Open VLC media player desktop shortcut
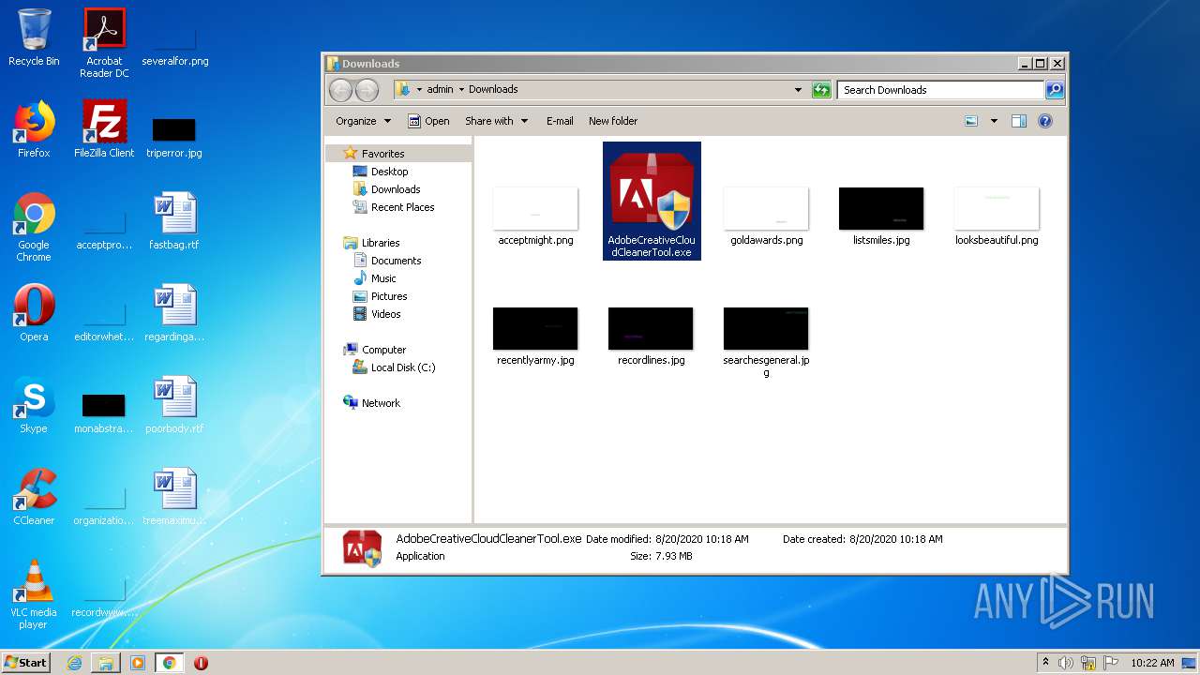The image size is (1200, 675). 34,594
